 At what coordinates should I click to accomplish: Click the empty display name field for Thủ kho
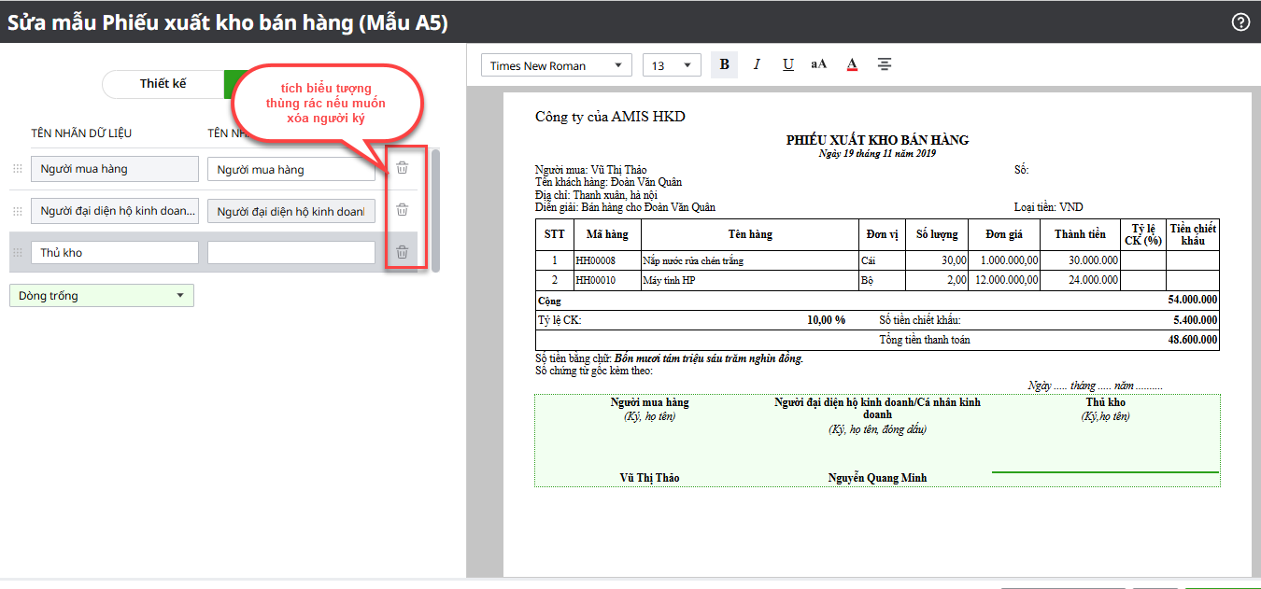click(290, 253)
